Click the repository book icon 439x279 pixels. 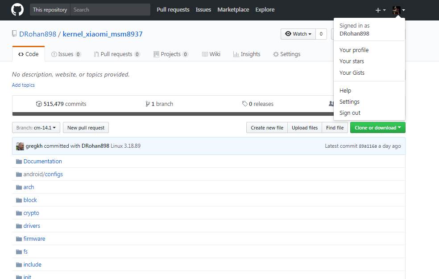tap(14, 34)
